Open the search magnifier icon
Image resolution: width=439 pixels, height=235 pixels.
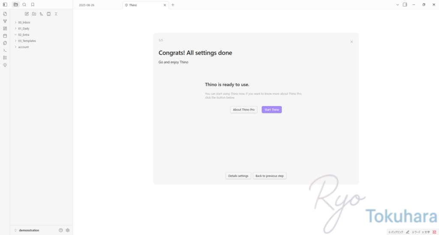click(24, 4)
